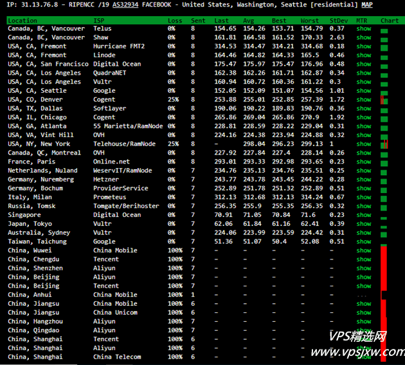Show MTR for China Wuwei row
The height and width of the screenshot is (365, 405).
click(364, 250)
